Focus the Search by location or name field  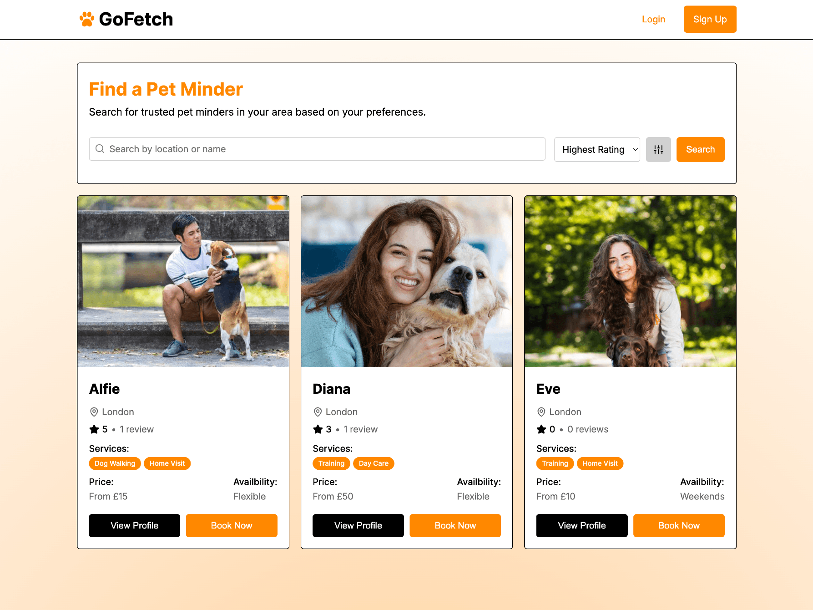click(x=317, y=149)
